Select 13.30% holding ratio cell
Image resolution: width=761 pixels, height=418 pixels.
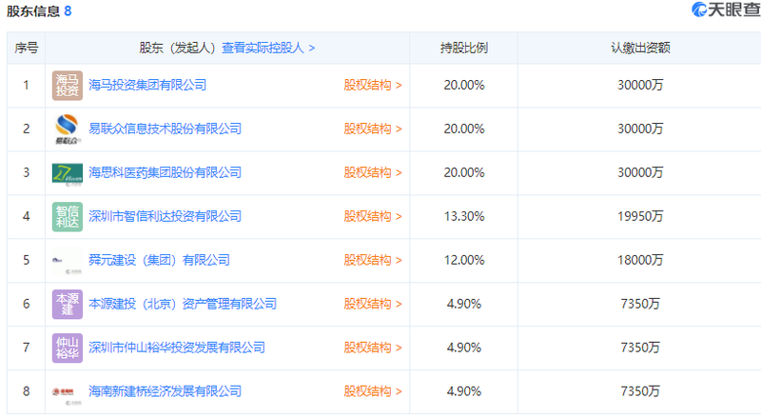[464, 216]
